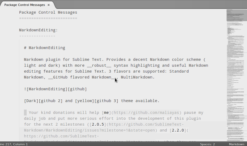Screen dimensions: 247x146
Task: Click the 'Package Control Messages' title line
Action: click(48, 12)
